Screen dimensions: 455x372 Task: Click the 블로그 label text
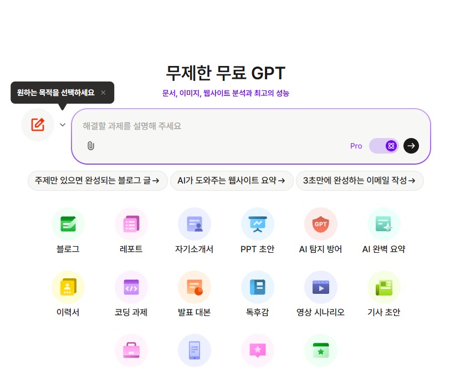coord(68,249)
